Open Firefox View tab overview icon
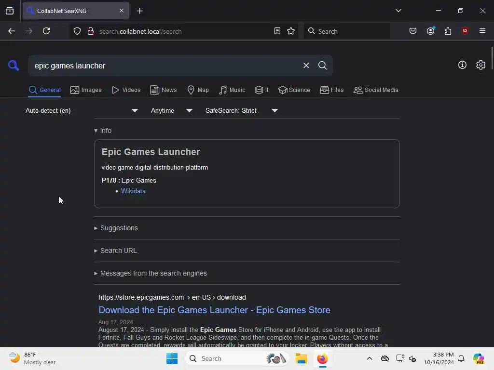This screenshot has width=494, height=370. (x=10, y=11)
